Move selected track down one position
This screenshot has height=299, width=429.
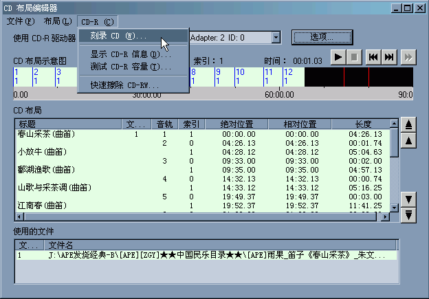(408, 199)
